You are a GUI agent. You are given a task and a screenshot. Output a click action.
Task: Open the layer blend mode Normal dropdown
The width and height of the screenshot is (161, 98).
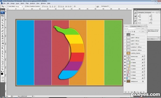(x=130, y=29)
